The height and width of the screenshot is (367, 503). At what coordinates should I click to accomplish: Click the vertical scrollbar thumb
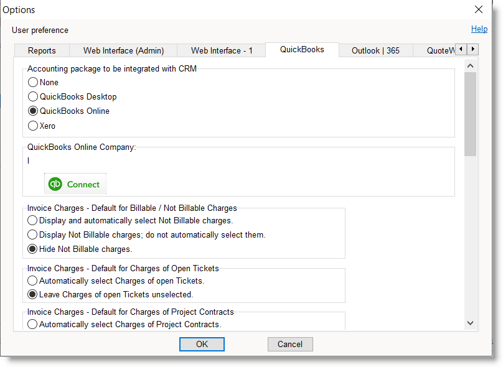(x=470, y=112)
